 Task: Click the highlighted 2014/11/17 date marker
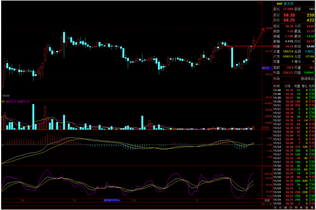coord(112,200)
